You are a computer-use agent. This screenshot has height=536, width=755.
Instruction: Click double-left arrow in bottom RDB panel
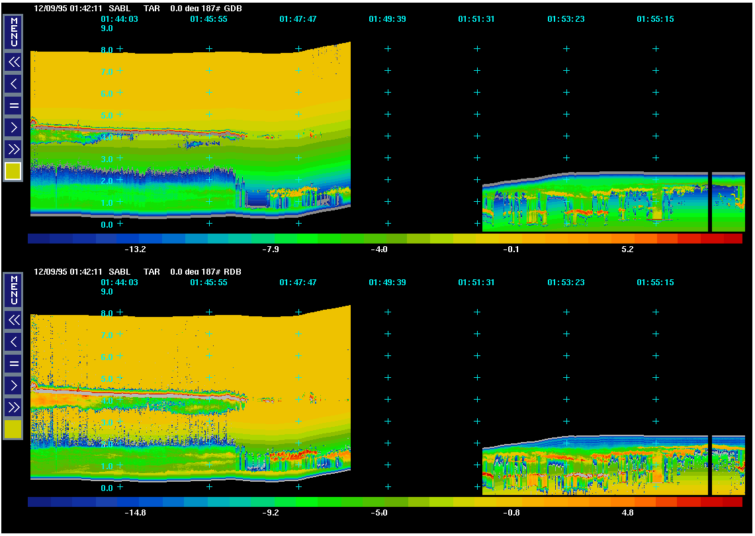click(x=13, y=320)
